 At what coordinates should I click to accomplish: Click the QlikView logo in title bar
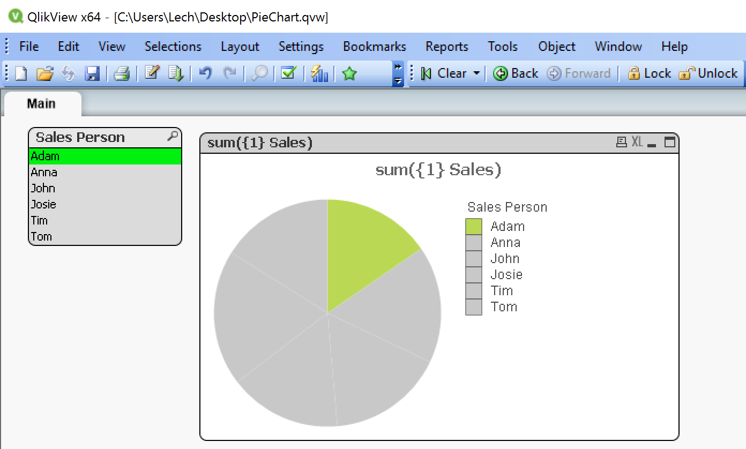point(15,16)
